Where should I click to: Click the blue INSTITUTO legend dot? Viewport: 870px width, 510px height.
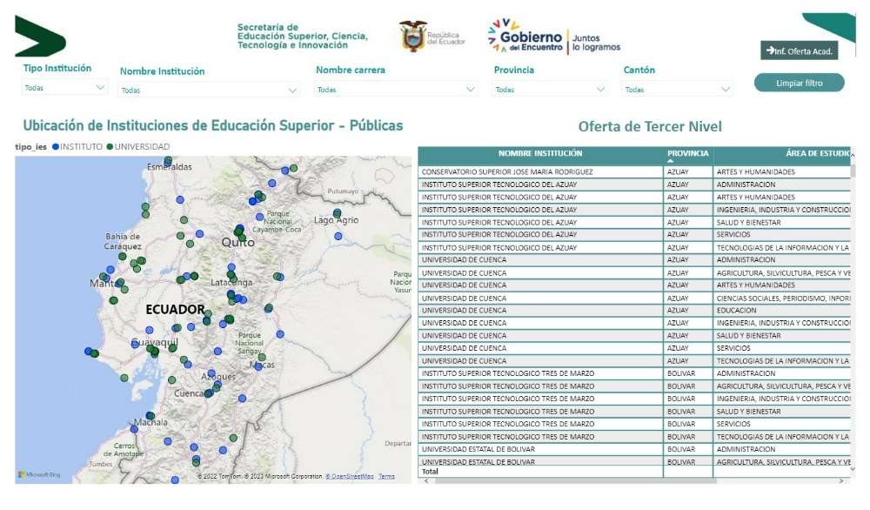[56, 147]
